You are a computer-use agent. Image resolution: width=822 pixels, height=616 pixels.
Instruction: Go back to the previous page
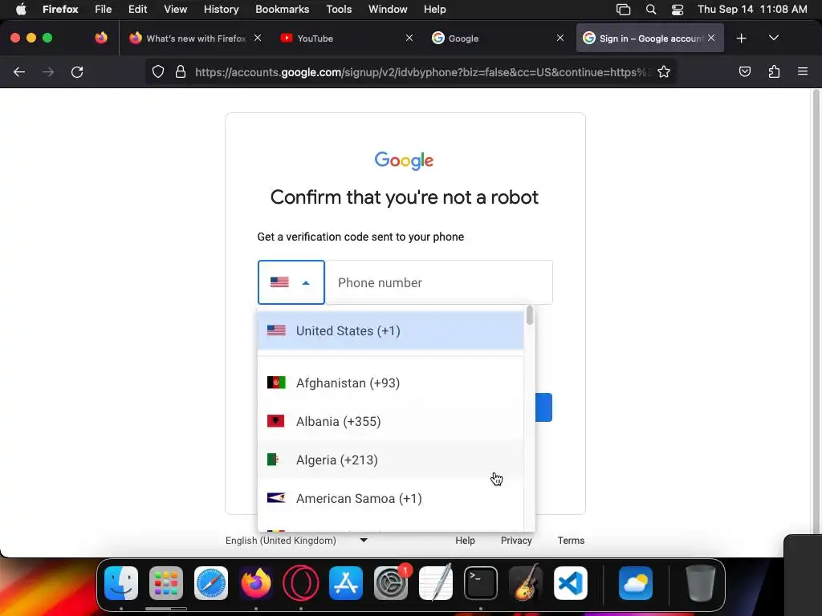click(x=19, y=71)
